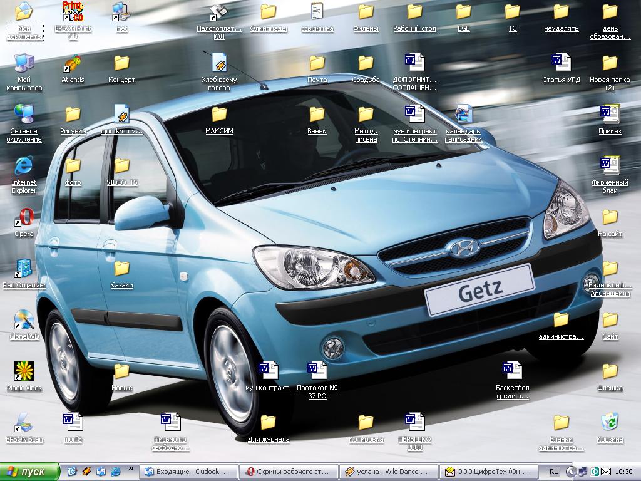Viewport: 641px width, 481px height.
Task: Select the inet shortcut icon
Action: pyautogui.click(x=121, y=17)
